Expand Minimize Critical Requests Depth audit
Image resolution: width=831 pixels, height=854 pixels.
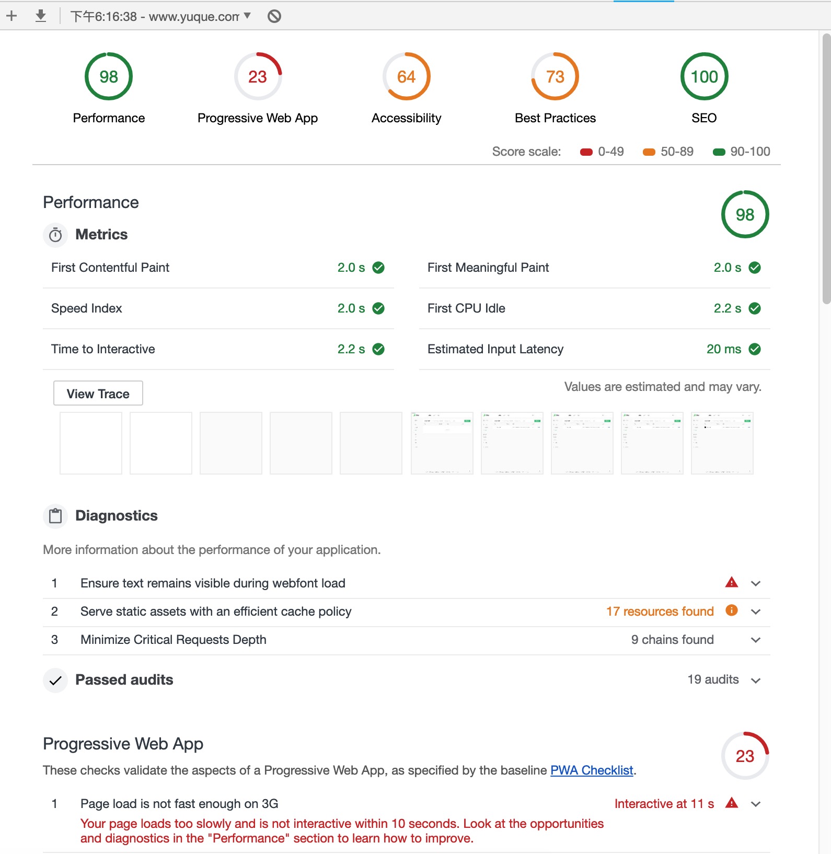(755, 640)
